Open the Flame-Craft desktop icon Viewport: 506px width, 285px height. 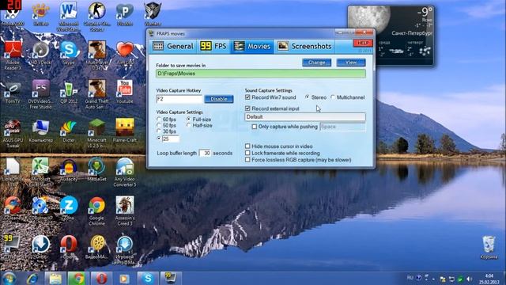(x=125, y=131)
